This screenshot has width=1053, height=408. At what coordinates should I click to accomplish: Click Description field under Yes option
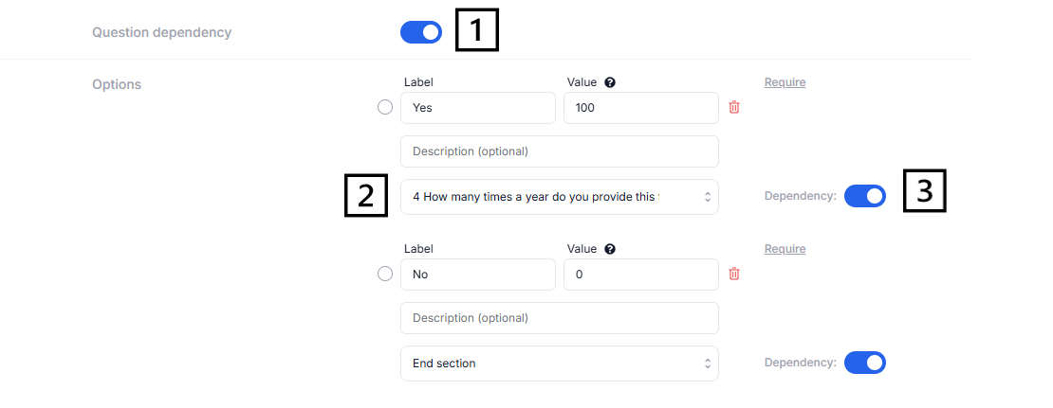(x=559, y=151)
